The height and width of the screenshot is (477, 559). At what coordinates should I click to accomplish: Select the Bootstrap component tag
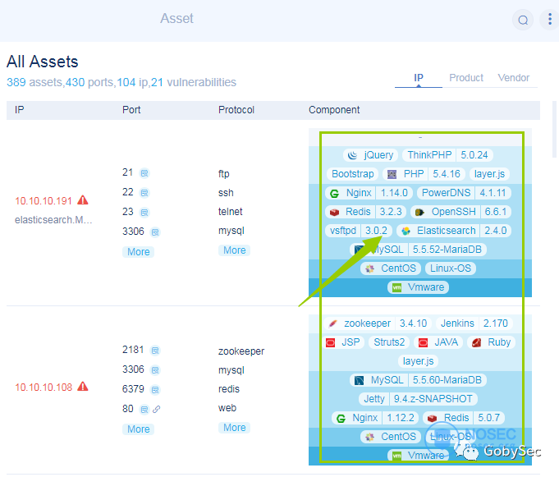coord(352,174)
